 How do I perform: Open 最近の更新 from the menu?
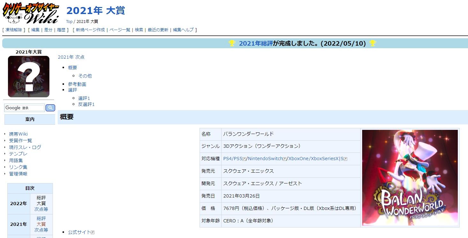pyautogui.click(x=158, y=30)
